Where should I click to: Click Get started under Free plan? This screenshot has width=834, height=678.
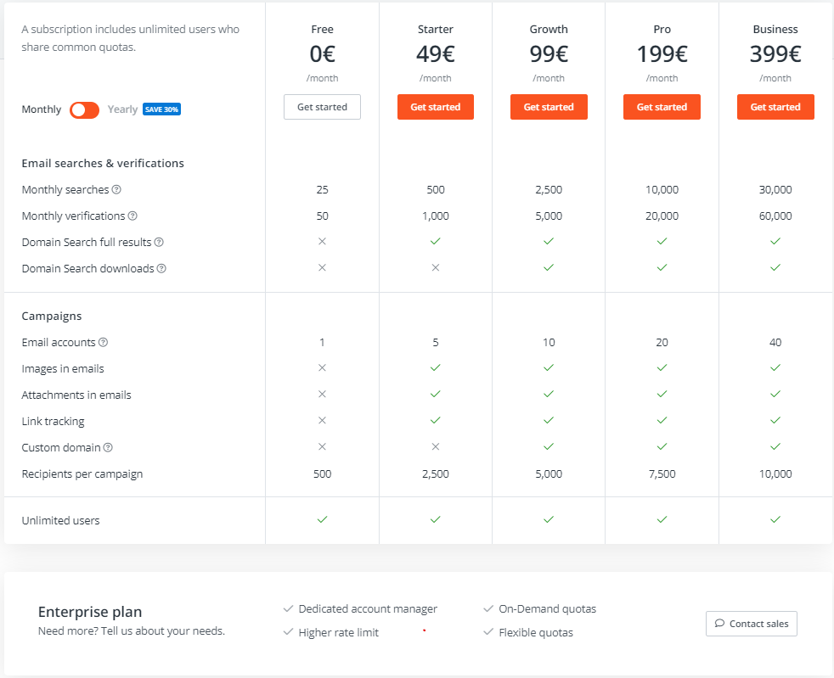[x=322, y=107]
